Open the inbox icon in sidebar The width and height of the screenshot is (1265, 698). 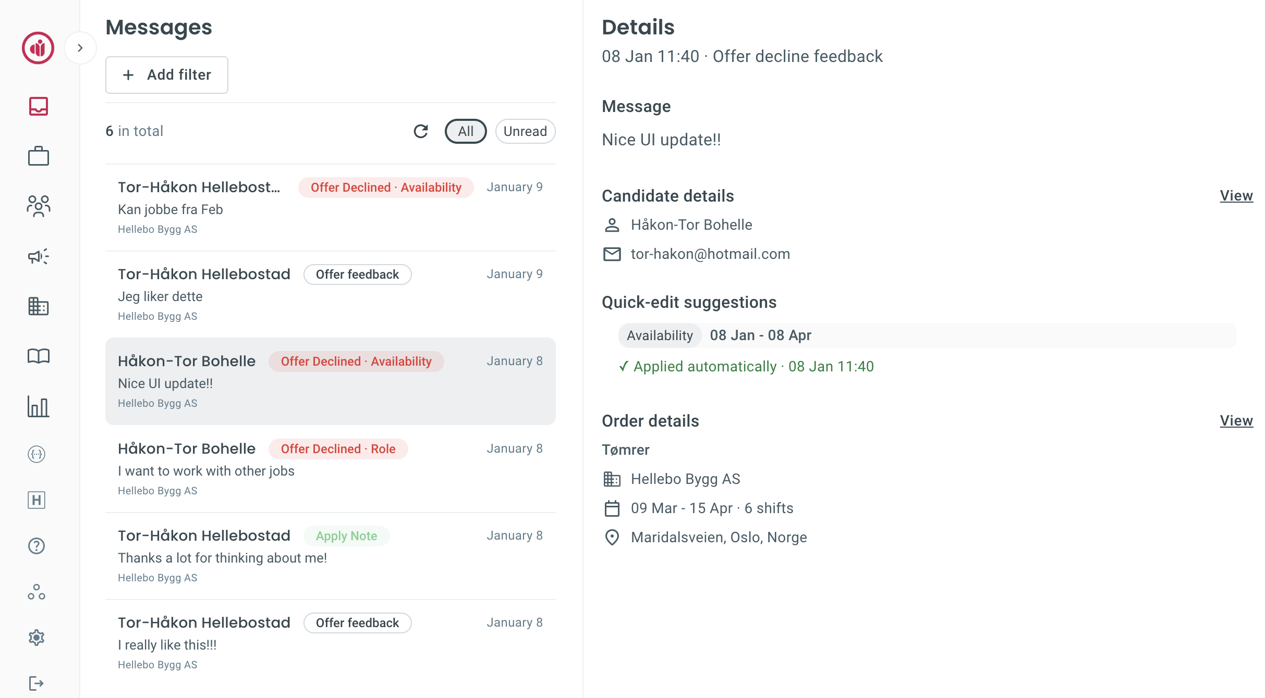pos(38,106)
